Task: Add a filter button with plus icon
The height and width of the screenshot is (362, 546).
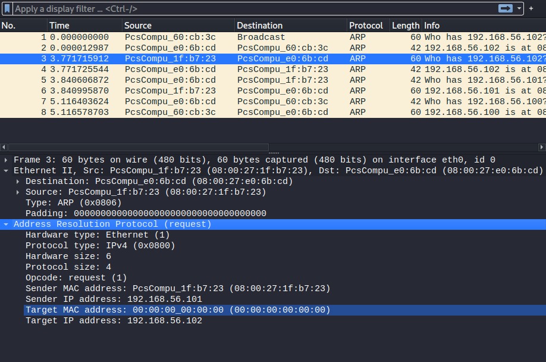Action: [531, 8]
